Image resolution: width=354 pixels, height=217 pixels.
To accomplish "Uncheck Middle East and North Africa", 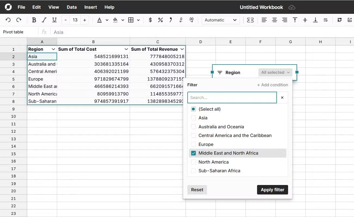I will [194, 153].
